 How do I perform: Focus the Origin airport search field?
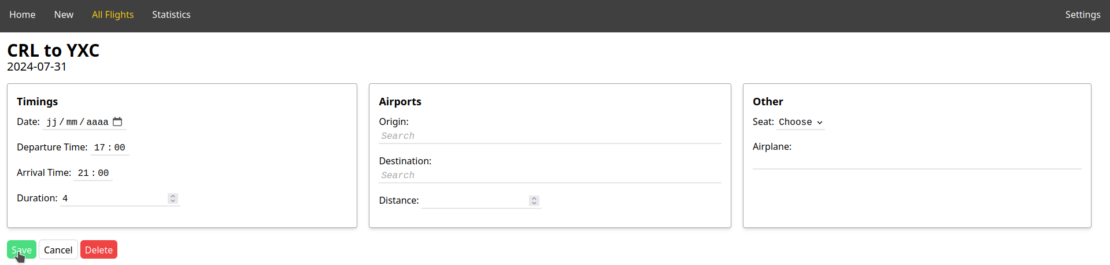pyautogui.click(x=550, y=136)
